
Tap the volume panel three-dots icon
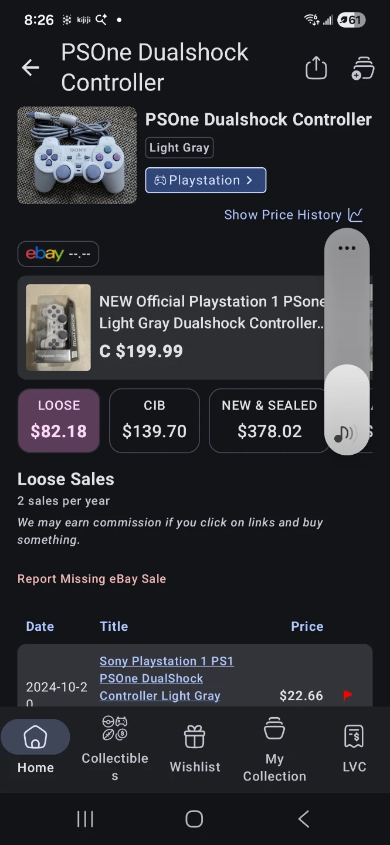[x=347, y=248]
